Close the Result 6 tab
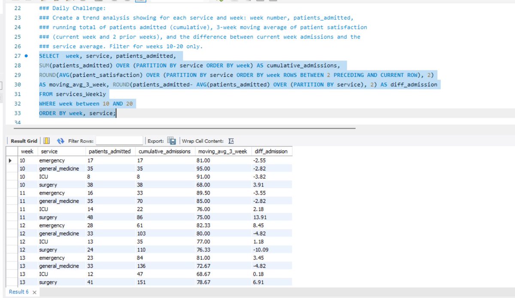 coord(34,292)
